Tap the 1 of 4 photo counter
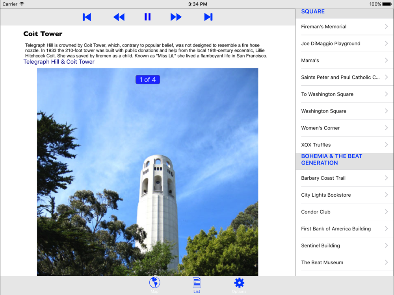The height and width of the screenshot is (295, 394). coord(148,79)
